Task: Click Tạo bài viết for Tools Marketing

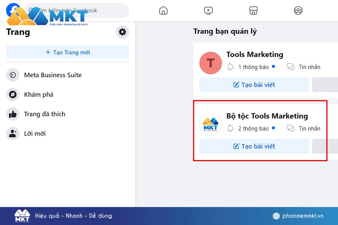Action: [x=254, y=85]
